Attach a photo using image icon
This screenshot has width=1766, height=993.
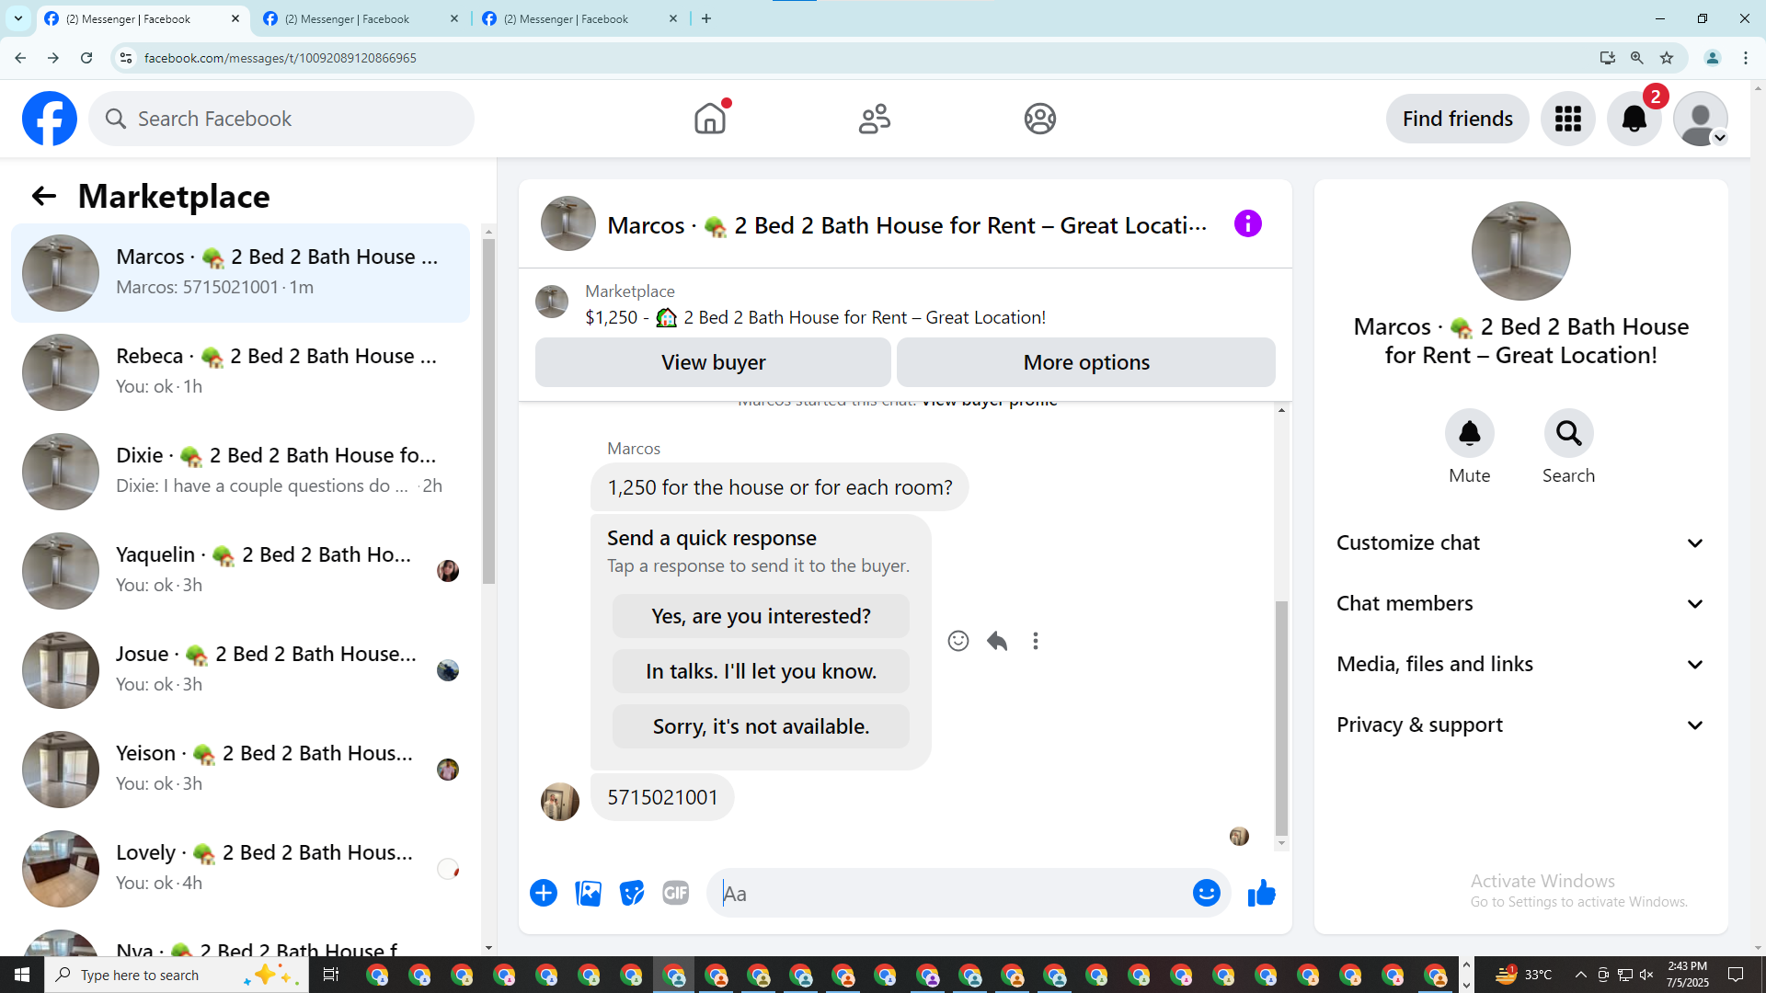pos(588,893)
